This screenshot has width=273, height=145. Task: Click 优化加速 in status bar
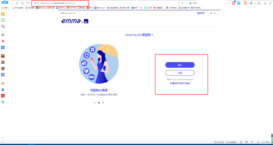click(219, 142)
